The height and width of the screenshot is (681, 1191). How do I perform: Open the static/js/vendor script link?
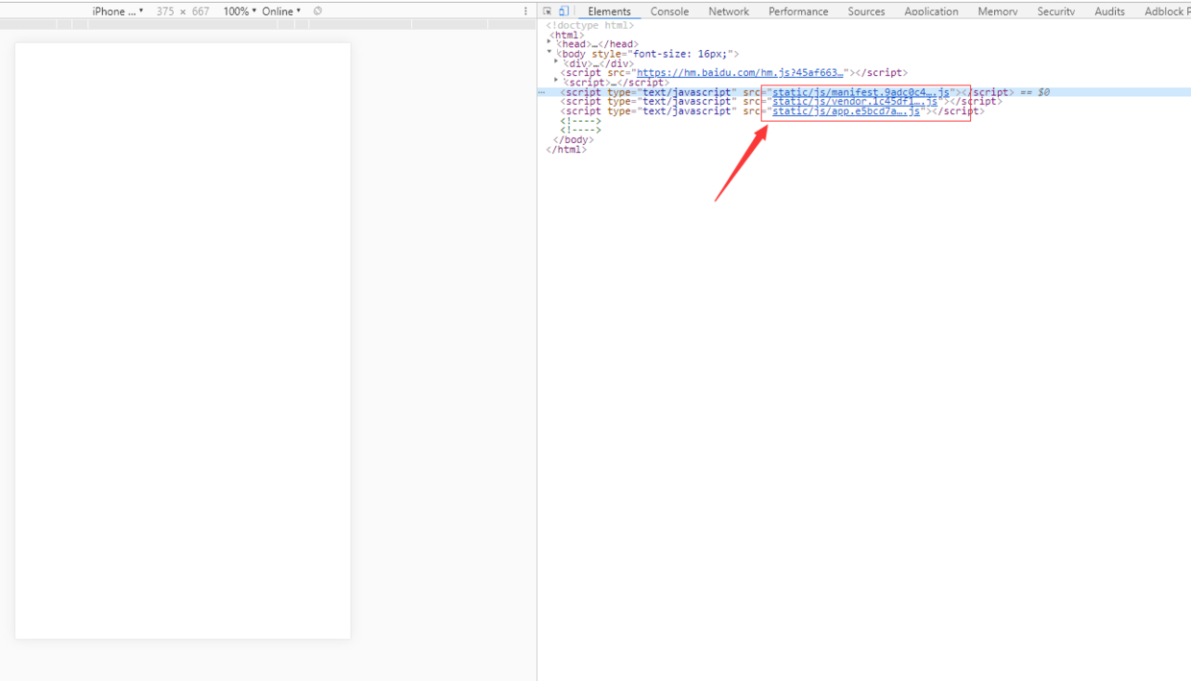click(855, 102)
